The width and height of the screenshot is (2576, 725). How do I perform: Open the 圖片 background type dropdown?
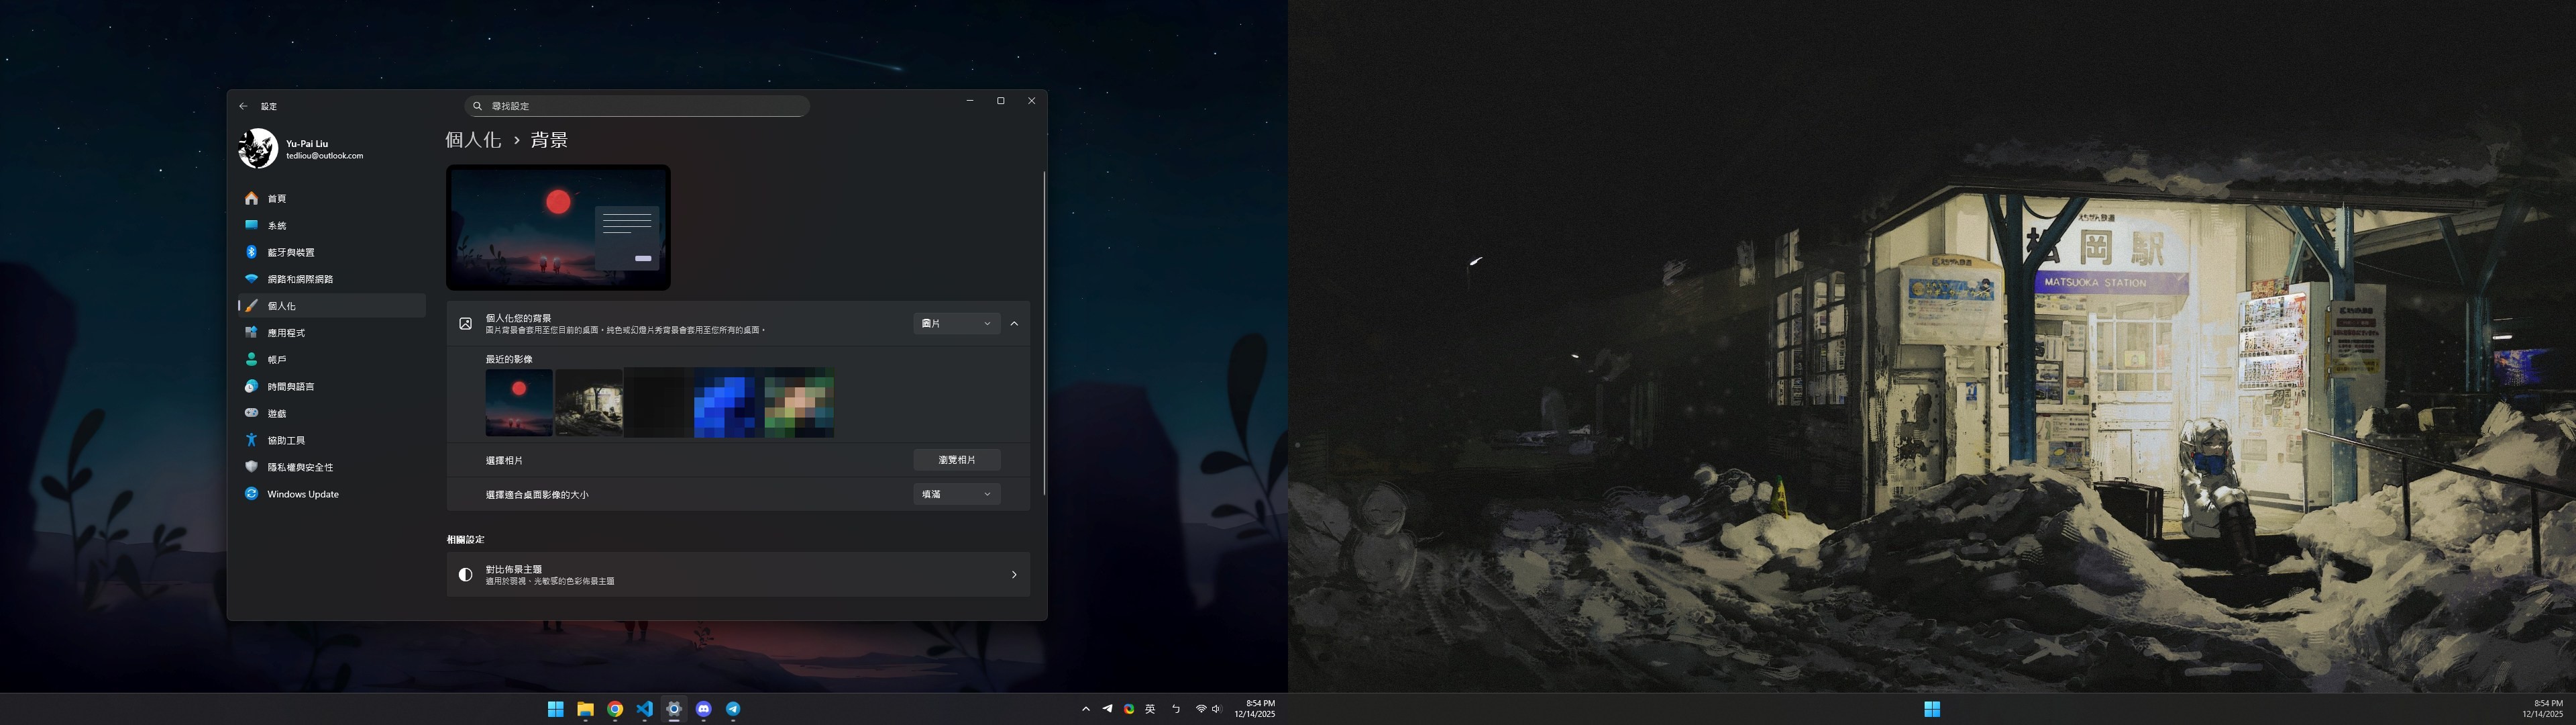tap(956, 324)
